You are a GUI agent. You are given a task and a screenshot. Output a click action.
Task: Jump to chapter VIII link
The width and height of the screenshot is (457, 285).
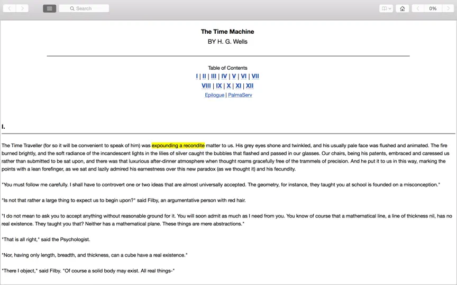206,86
